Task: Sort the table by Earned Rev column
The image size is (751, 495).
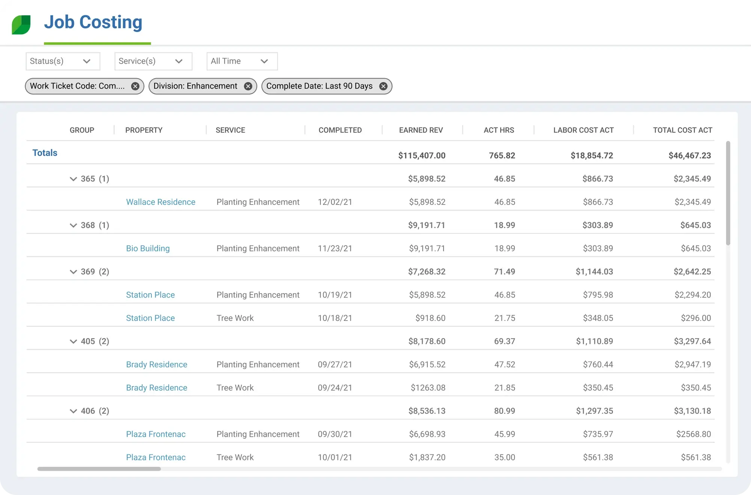Action: (x=421, y=130)
